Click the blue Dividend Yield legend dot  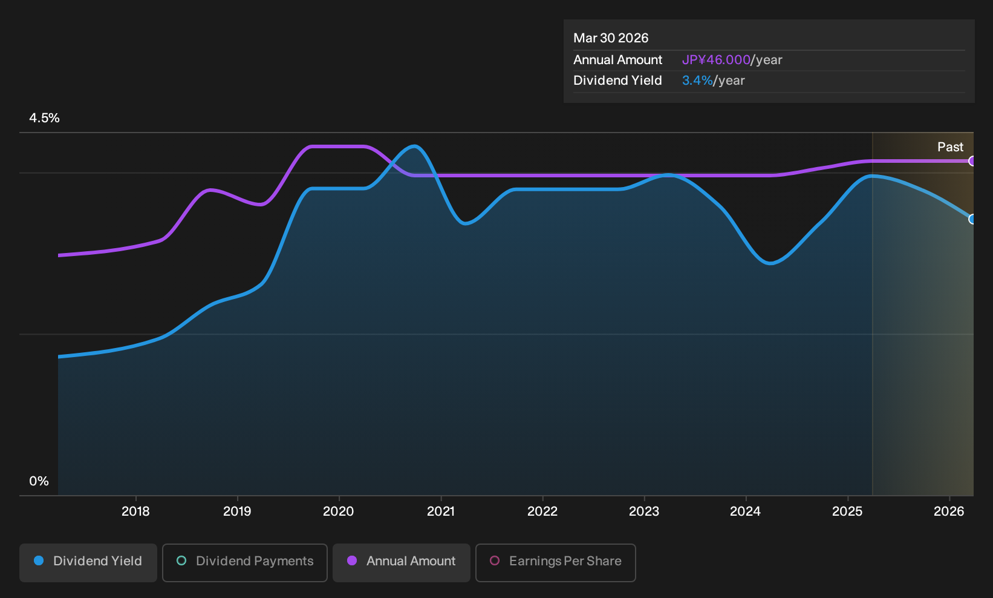tap(39, 561)
